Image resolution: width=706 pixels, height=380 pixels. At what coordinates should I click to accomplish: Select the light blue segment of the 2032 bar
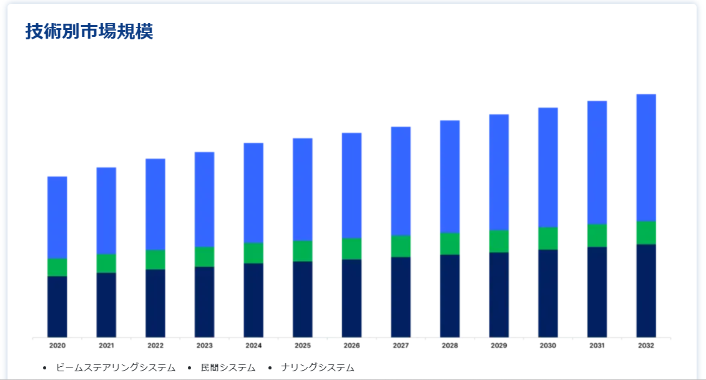646,157
